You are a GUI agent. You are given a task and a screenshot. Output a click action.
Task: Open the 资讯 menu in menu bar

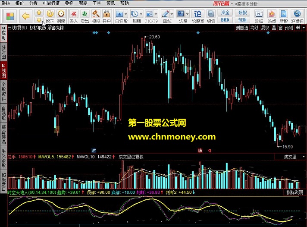pyautogui.click(x=111, y=3)
